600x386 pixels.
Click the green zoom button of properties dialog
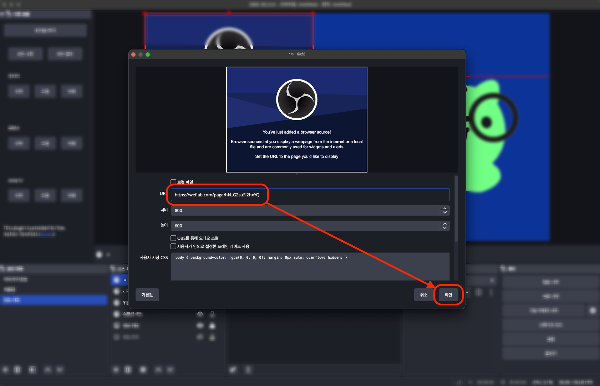click(148, 55)
